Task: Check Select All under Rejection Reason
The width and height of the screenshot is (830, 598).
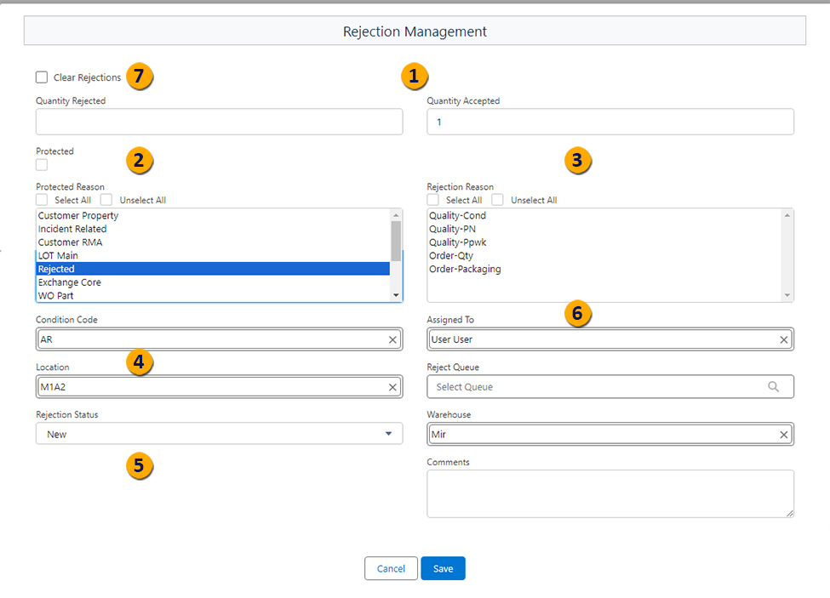Action: (433, 200)
